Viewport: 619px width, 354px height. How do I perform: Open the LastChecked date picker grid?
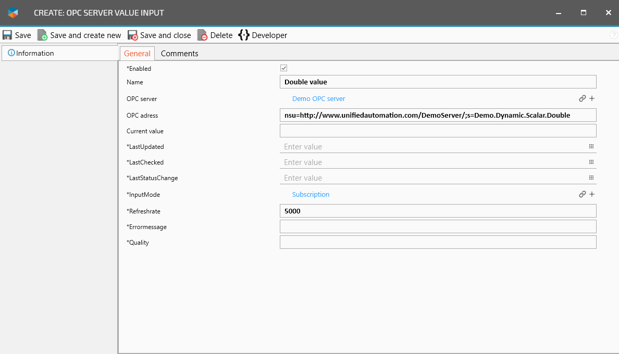pos(591,162)
